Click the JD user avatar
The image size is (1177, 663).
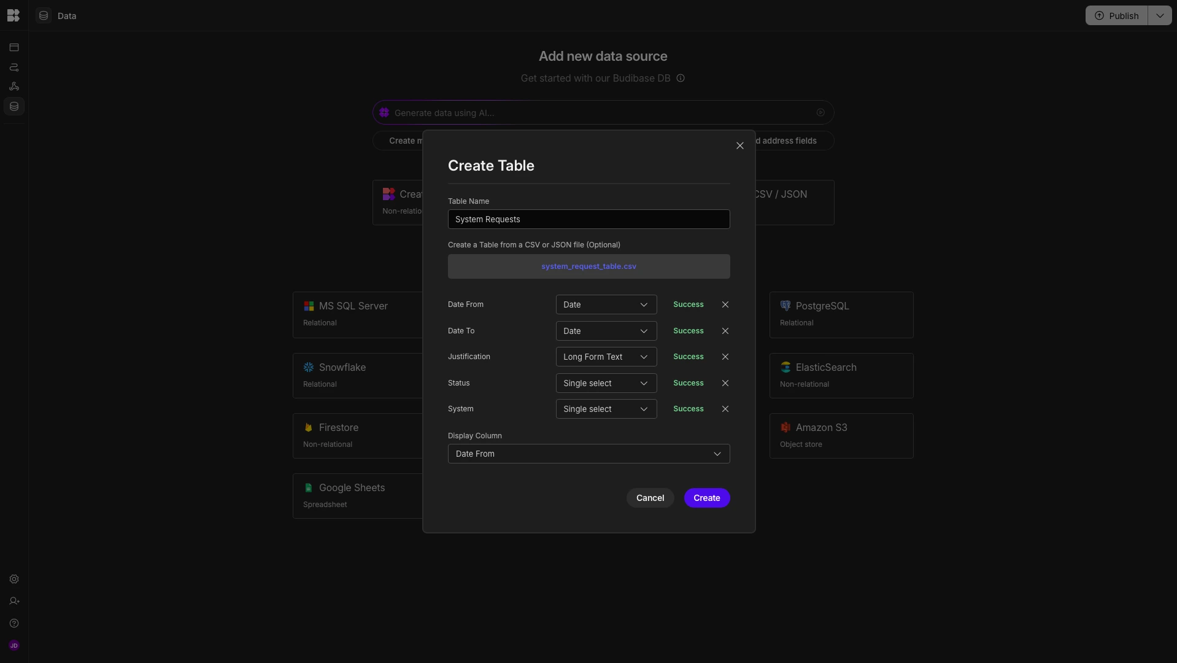14,645
